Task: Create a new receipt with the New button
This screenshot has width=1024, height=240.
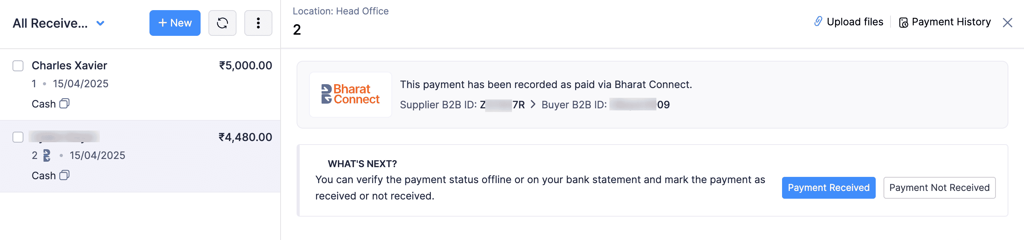Action: [x=175, y=23]
